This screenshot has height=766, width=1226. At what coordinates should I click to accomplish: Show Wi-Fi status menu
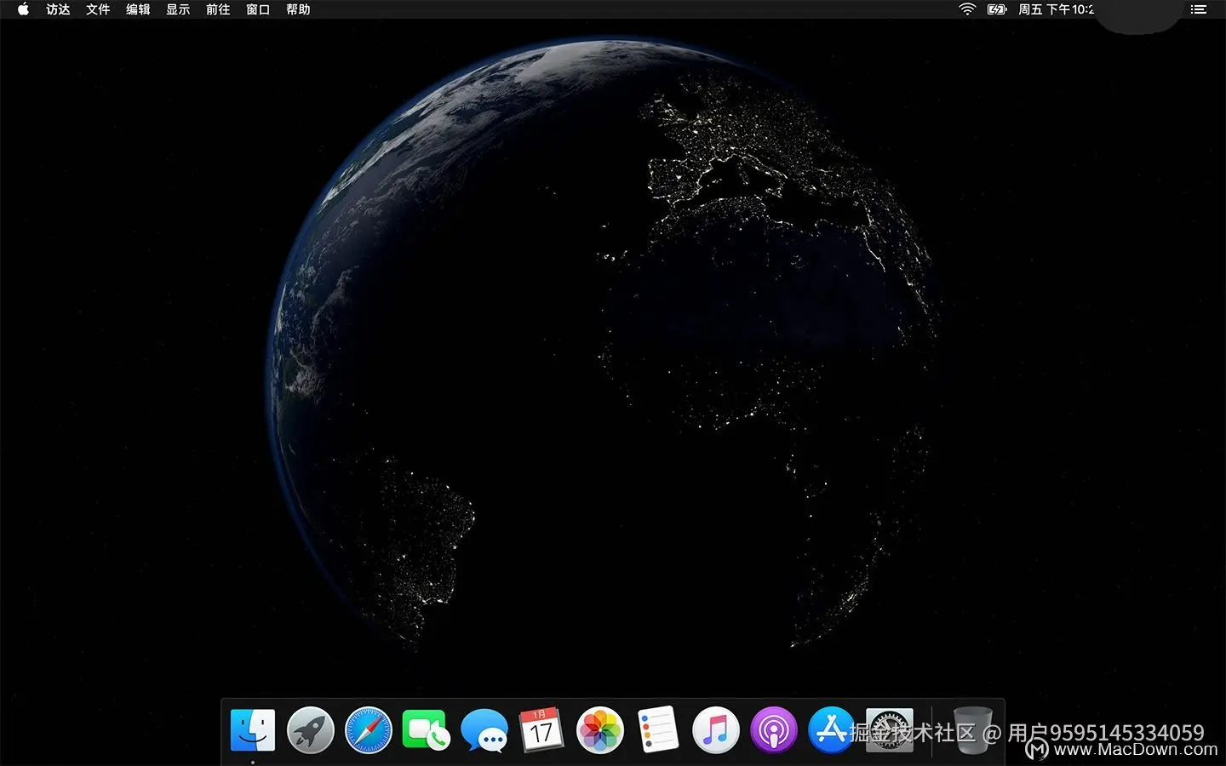967,9
